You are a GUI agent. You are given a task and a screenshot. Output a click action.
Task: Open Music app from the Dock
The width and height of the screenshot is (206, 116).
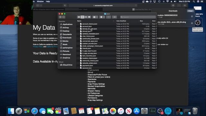coord(121,111)
